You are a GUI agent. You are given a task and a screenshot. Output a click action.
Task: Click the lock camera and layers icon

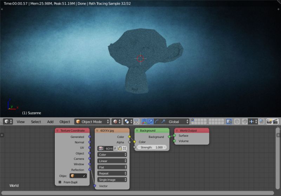click(229, 121)
